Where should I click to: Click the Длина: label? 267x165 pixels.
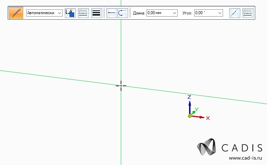pyautogui.click(x=139, y=13)
